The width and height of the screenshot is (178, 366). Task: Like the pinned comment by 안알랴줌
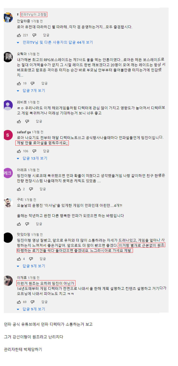point(19,35)
